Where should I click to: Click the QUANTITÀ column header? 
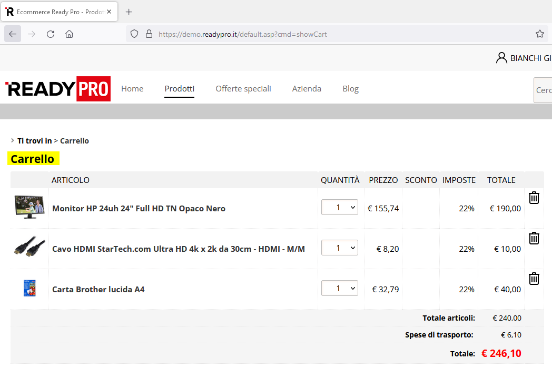click(340, 180)
